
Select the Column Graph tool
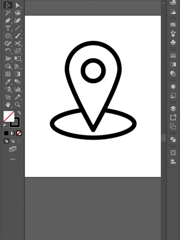pos(18,89)
